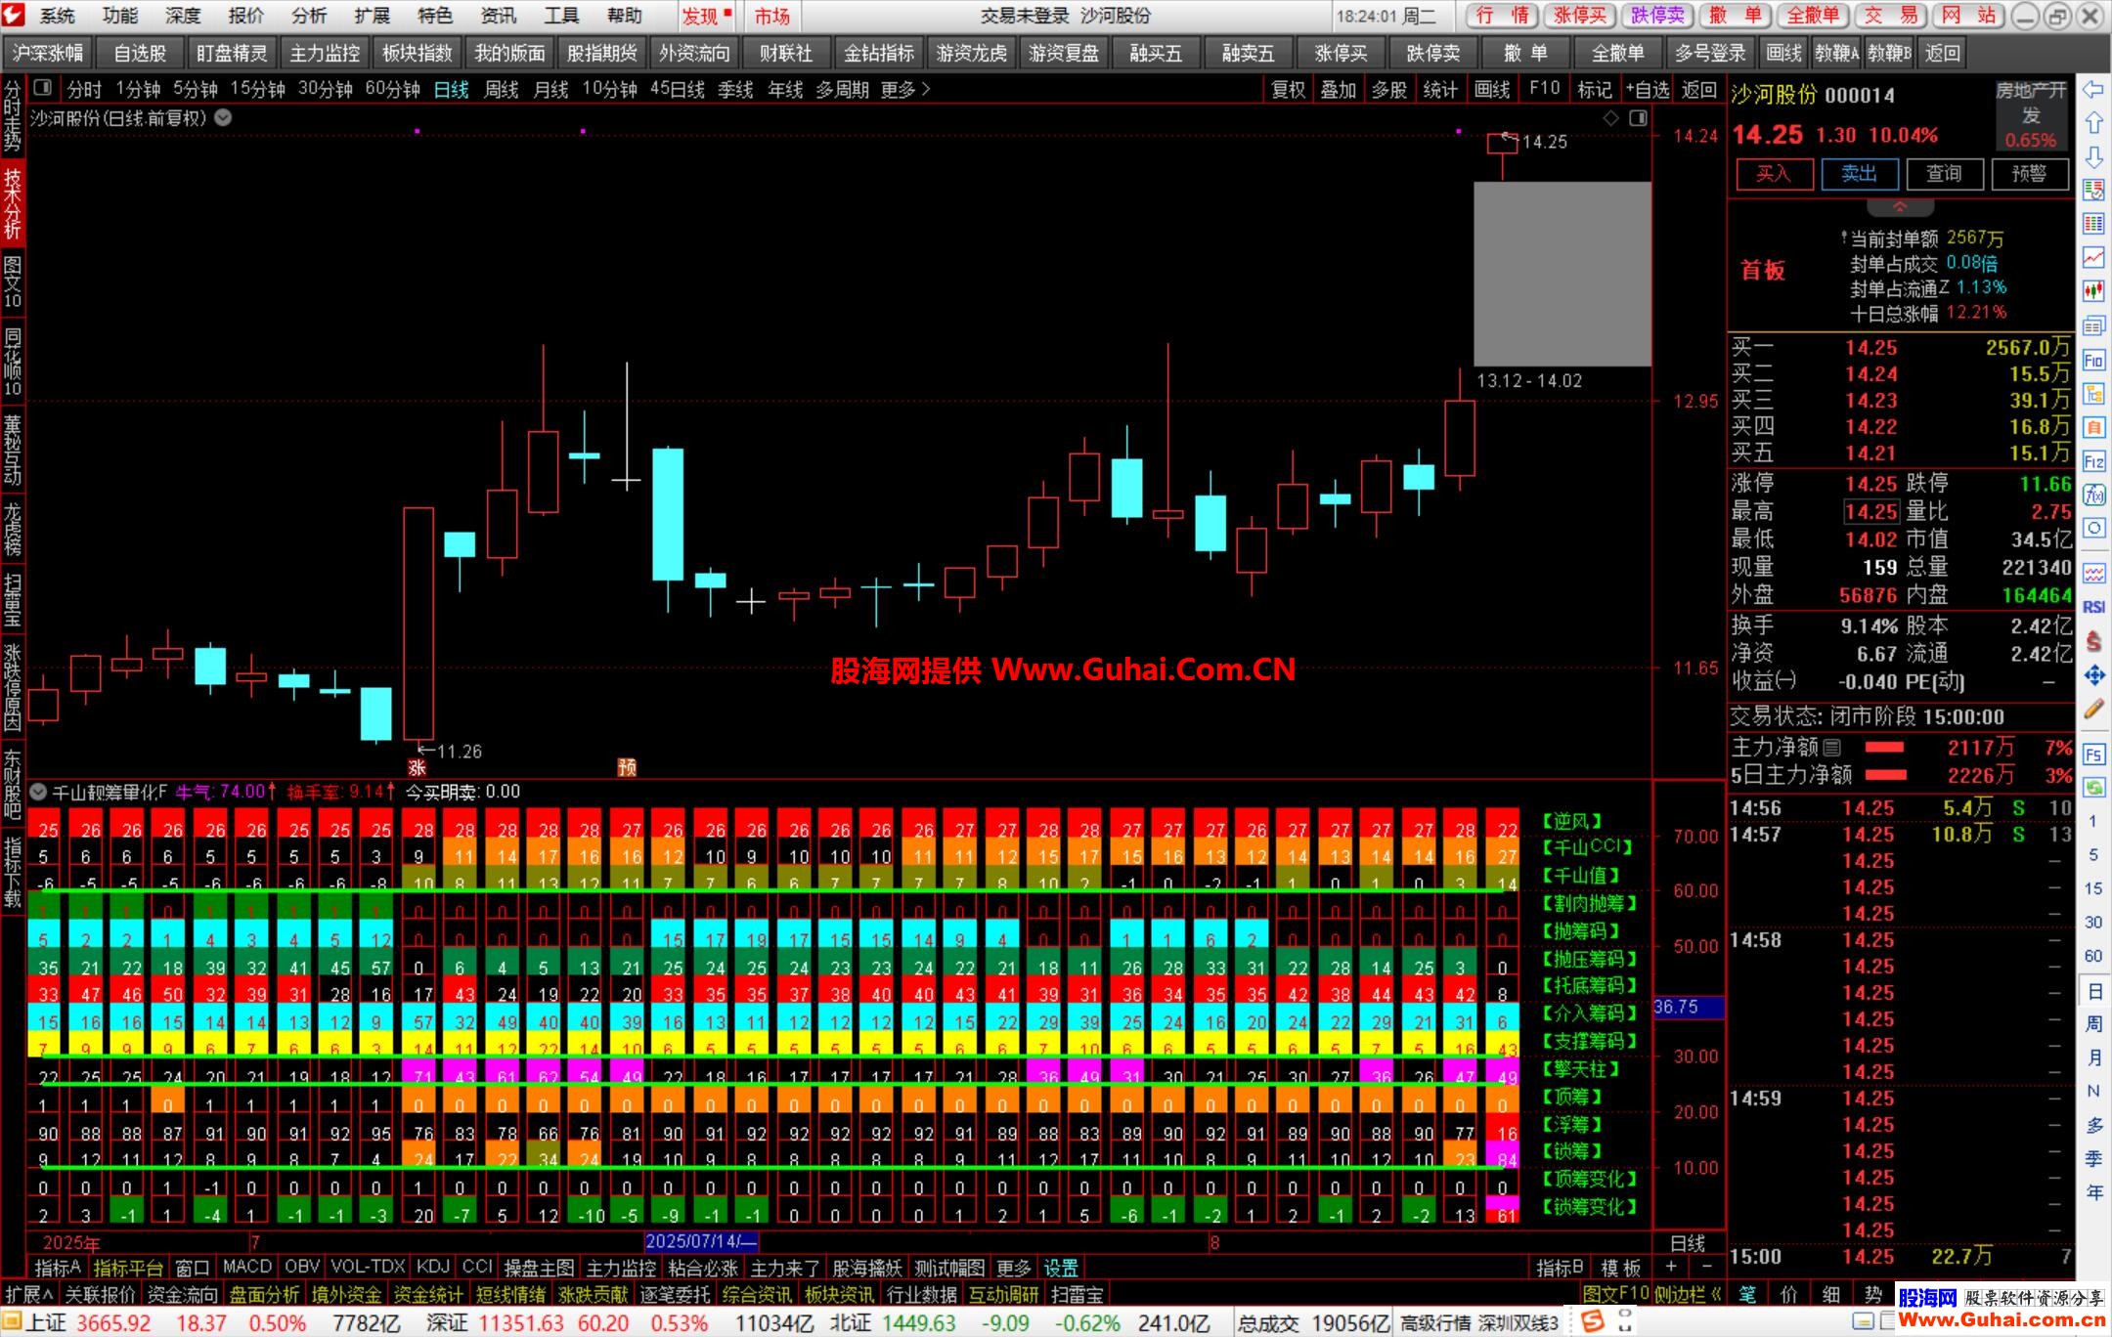Image resolution: width=2112 pixels, height=1337 pixels.
Task: Click the + zoom button beside 模板
Action: 1672,1268
